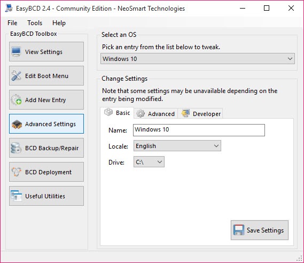Switch to the Developer tab
Image resolution: width=304 pixels, height=263 pixels.
pyautogui.click(x=201, y=114)
